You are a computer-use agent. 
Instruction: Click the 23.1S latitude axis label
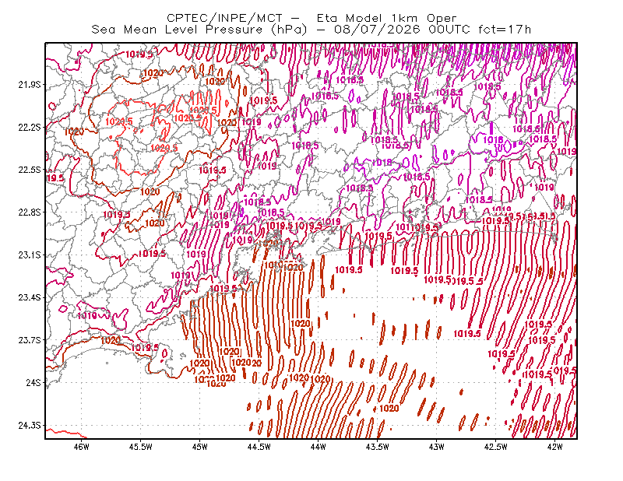[x=30, y=255]
